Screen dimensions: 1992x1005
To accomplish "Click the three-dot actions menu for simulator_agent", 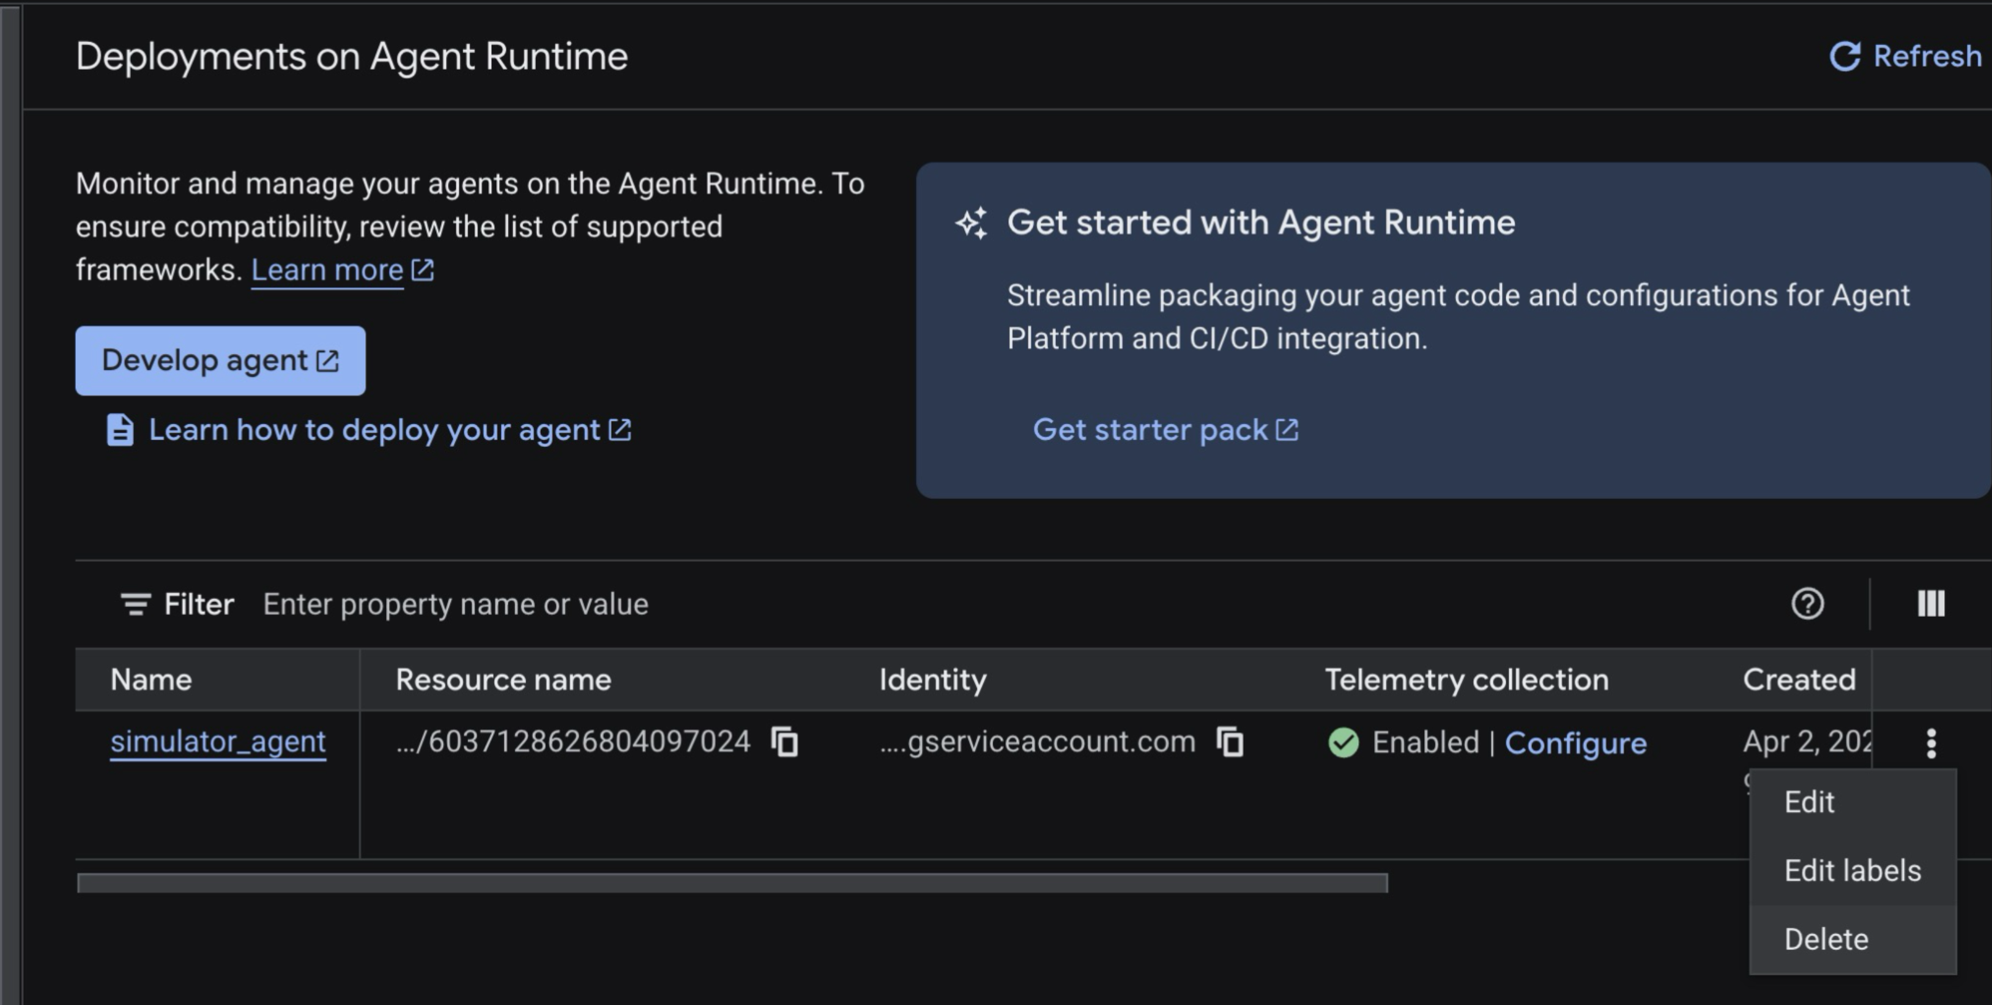I will pyautogui.click(x=1931, y=743).
